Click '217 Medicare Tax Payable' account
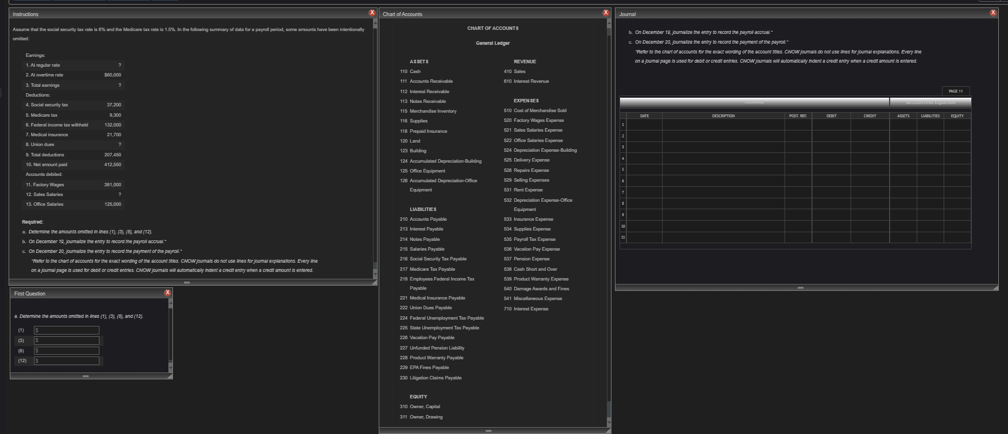The width and height of the screenshot is (1008, 434). tap(428, 269)
